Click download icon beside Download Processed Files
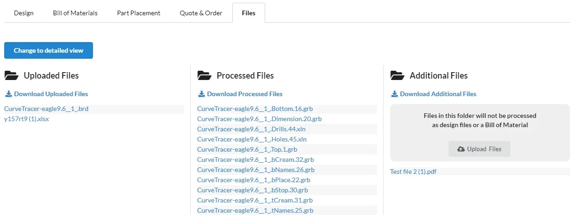This screenshot has width=571, height=215. [x=201, y=94]
